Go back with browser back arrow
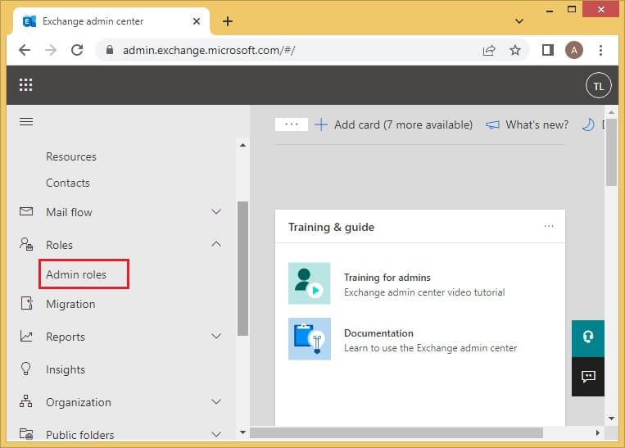Screen dimensions: 625x448 [25, 50]
